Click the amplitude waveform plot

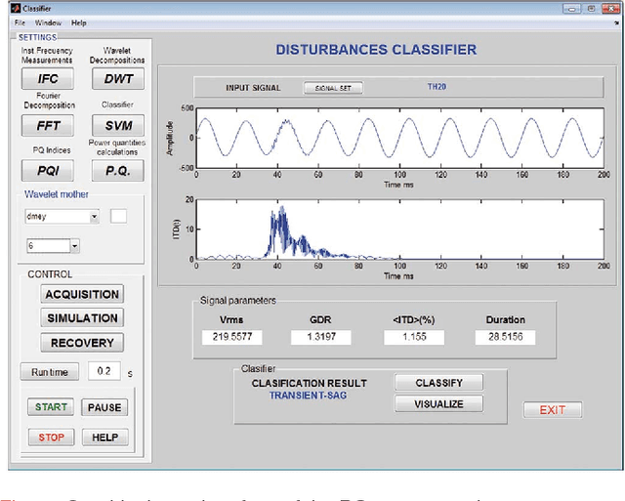point(399,138)
